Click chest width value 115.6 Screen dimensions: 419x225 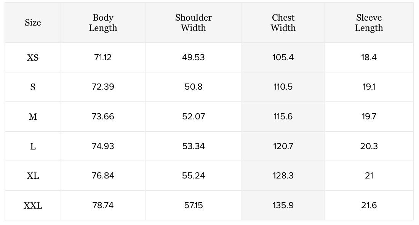[x=283, y=117]
